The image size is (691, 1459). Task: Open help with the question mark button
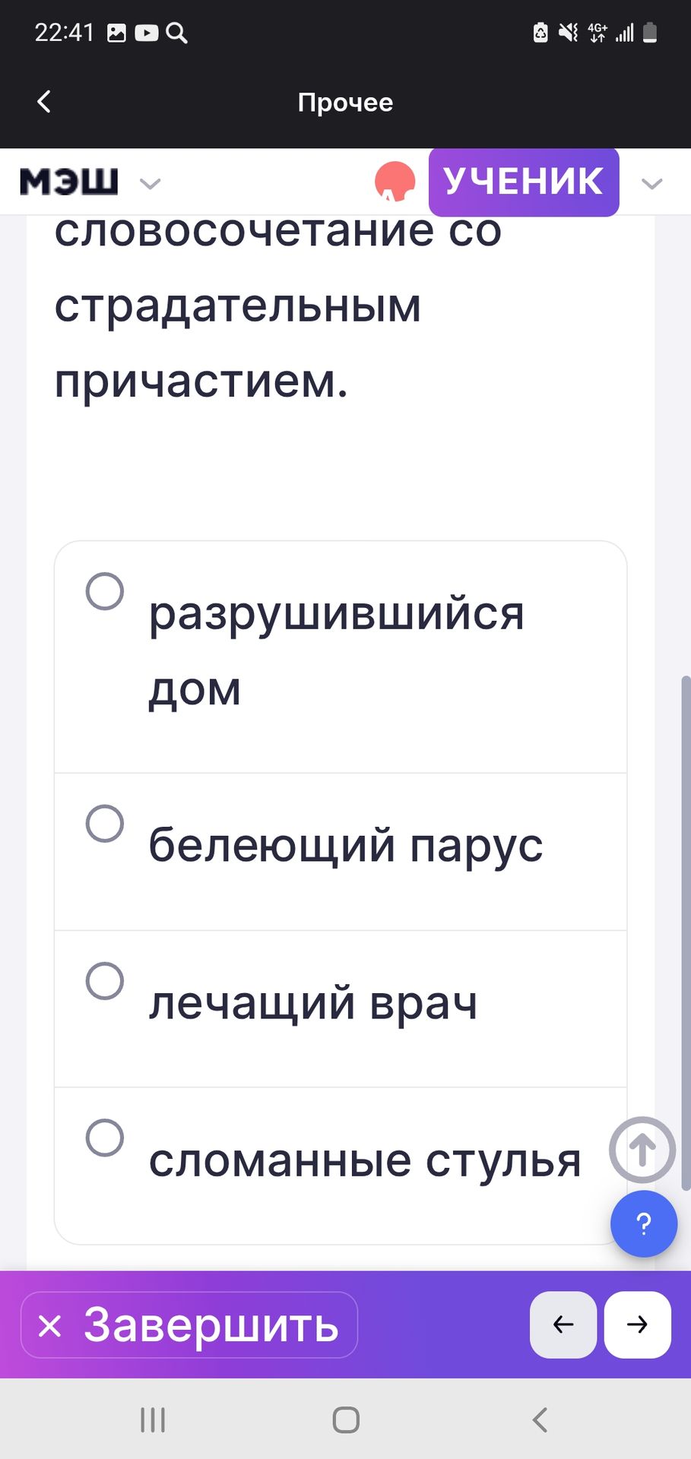[643, 1223]
